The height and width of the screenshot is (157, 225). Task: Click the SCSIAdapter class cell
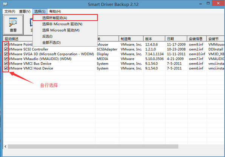107,49
